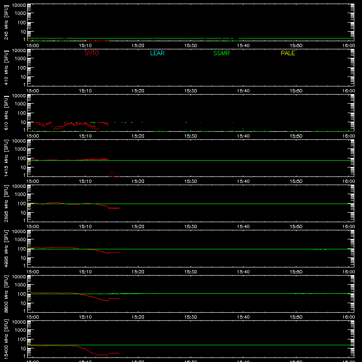Click the 100 tick label on 2695 MHz axis

(22, 204)
